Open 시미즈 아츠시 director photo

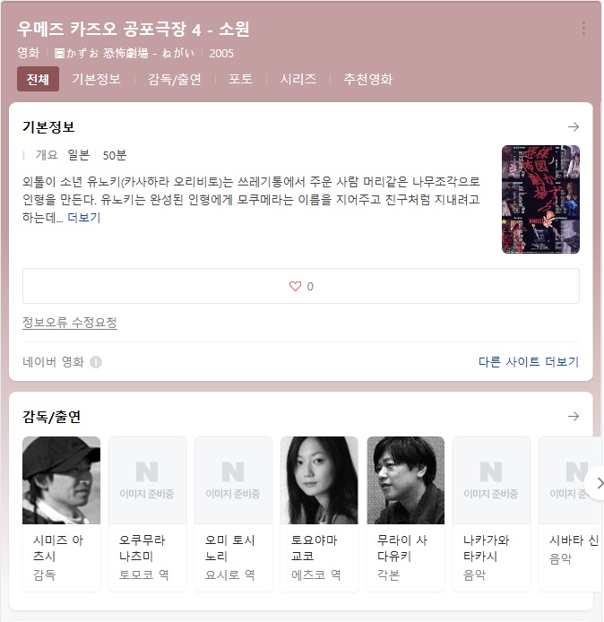(62, 480)
